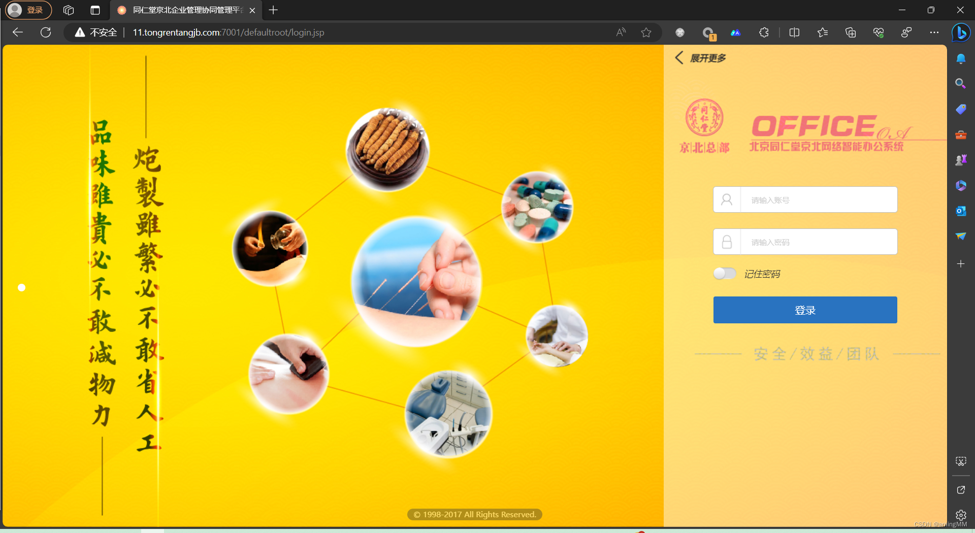Close the current browser tab

point(252,10)
